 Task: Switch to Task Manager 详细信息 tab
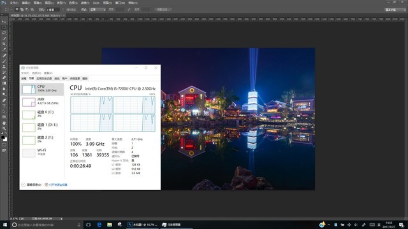point(75,78)
